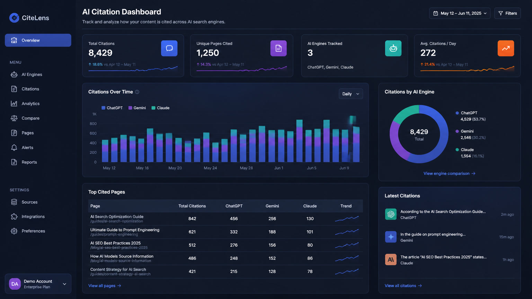The image size is (532, 299).
Task: Sort by Trend column header
Action: [x=346, y=206]
